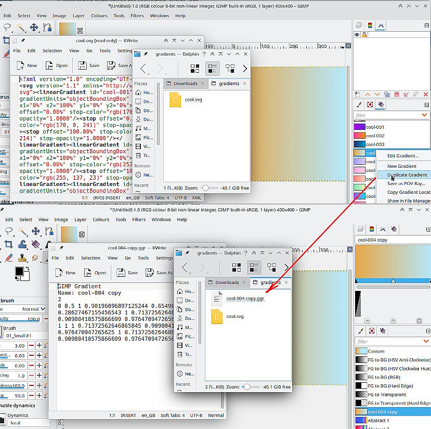Expand the upper gradient filter dropdown arrow

(x=424, y=115)
